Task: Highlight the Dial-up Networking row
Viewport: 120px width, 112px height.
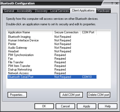Action: point(52,70)
